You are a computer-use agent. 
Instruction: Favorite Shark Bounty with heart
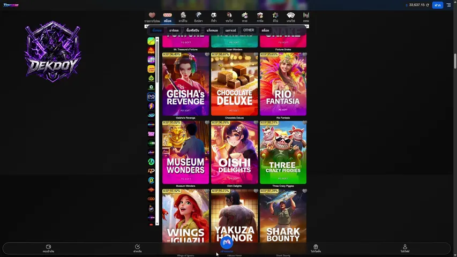304,191
